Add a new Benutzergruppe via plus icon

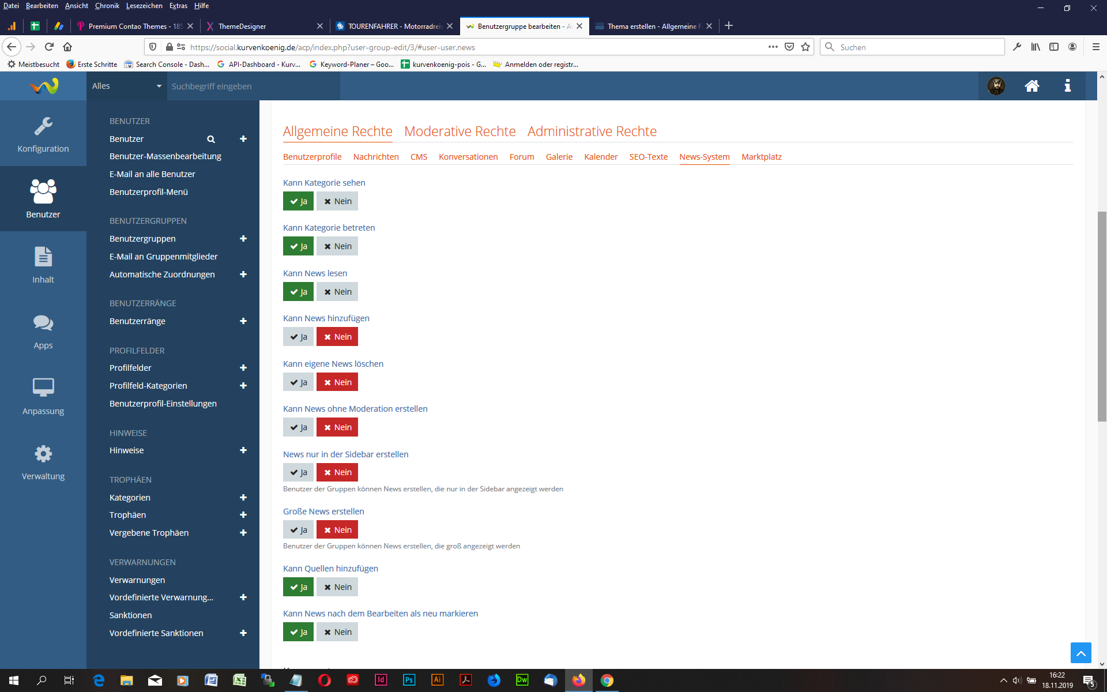click(243, 239)
